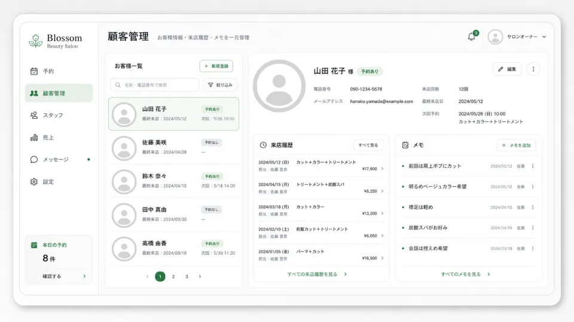The width and height of the screenshot is (574, 322).
Task: Click memo text 前回は肩上ボブにカット
Action: [435, 166]
